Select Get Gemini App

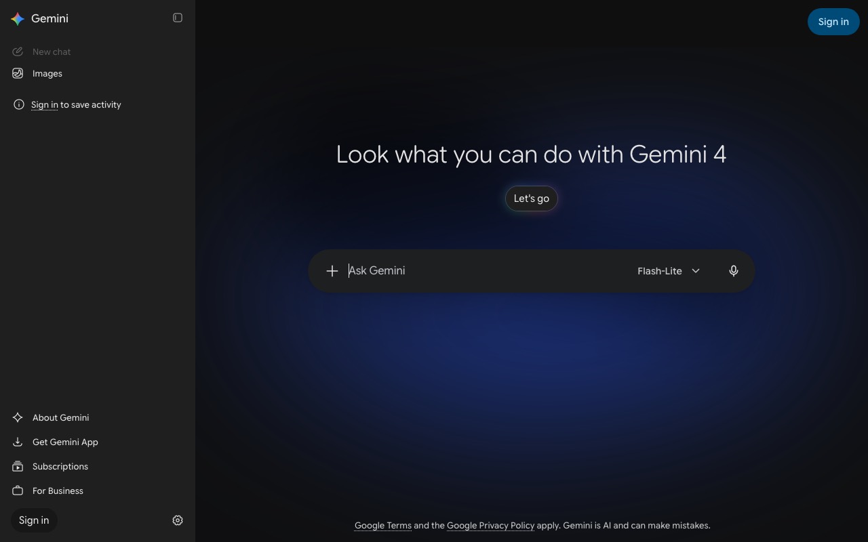[98, 442]
